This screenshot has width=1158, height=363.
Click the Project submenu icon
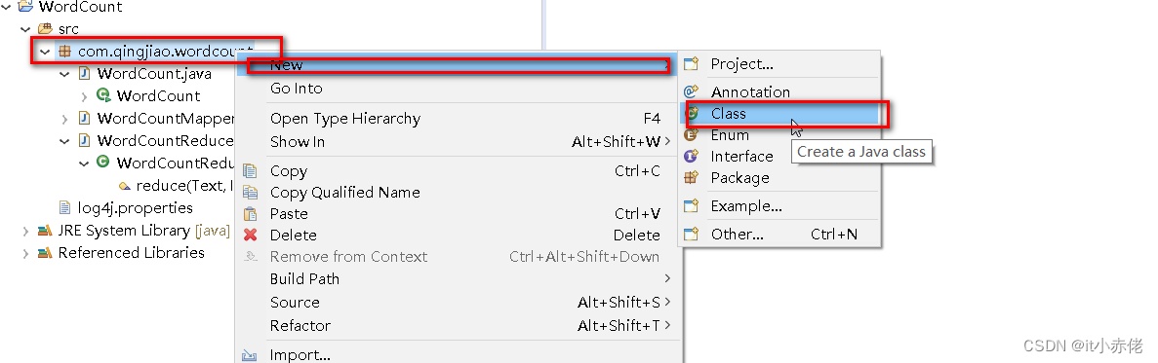coord(692,65)
